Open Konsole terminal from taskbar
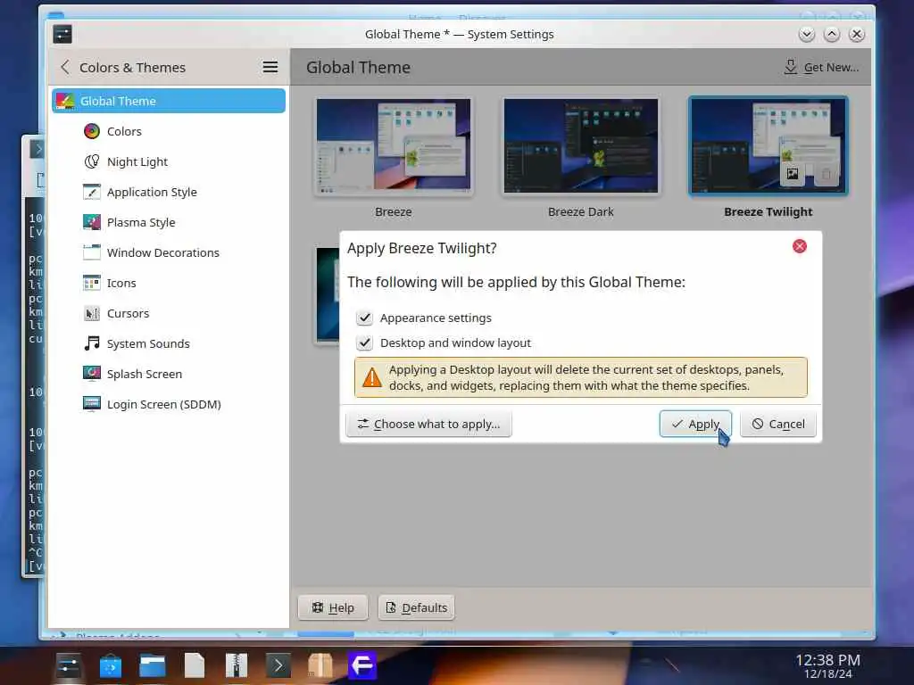 (278, 665)
